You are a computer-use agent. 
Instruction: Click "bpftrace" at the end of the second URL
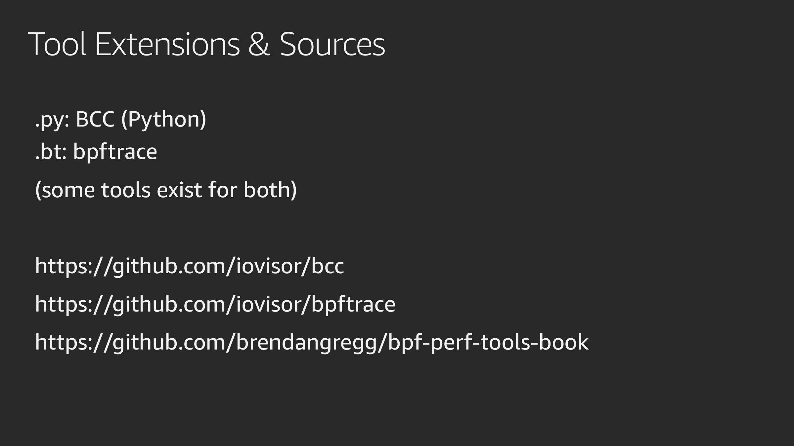353,304
